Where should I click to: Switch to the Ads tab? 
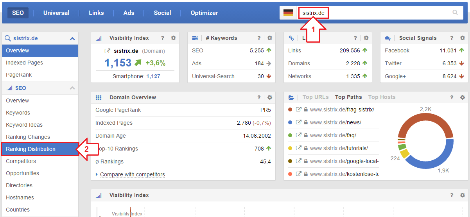point(129,13)
